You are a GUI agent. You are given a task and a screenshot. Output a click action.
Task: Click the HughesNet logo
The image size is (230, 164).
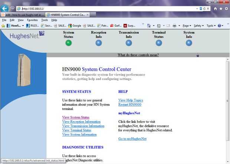pos(27,35)
